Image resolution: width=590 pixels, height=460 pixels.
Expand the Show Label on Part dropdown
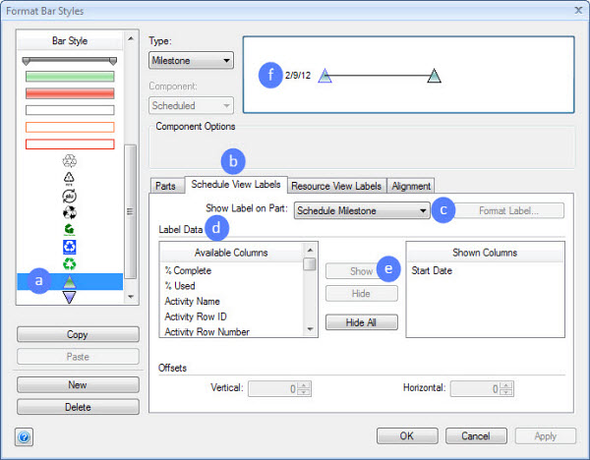[362, 210]
